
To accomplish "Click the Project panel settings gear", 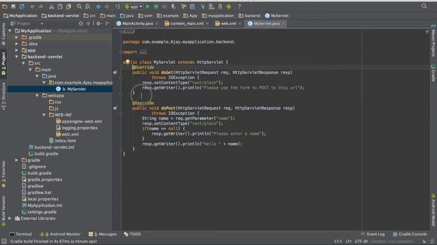I will pos(98,24).
